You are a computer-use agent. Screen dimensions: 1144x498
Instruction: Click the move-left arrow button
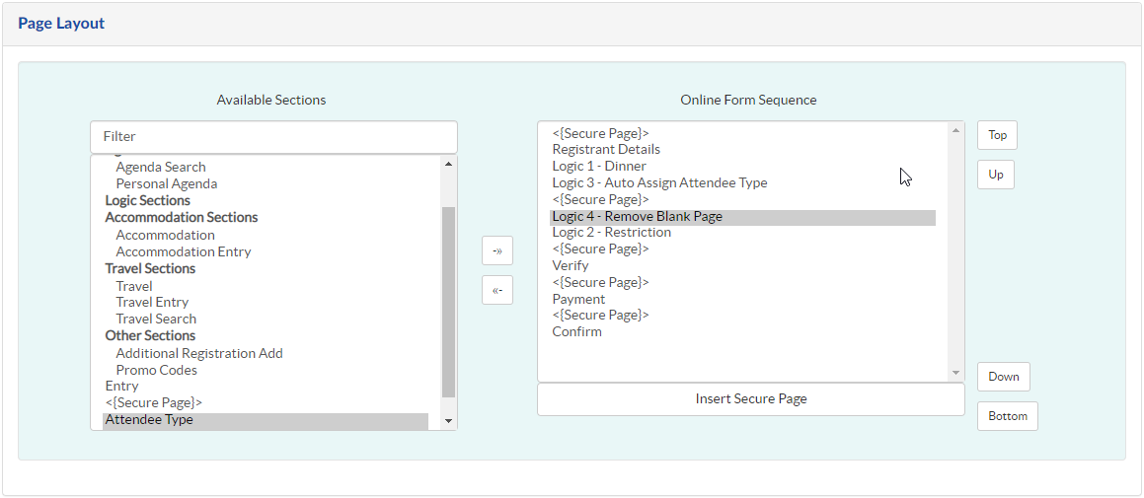496,290
